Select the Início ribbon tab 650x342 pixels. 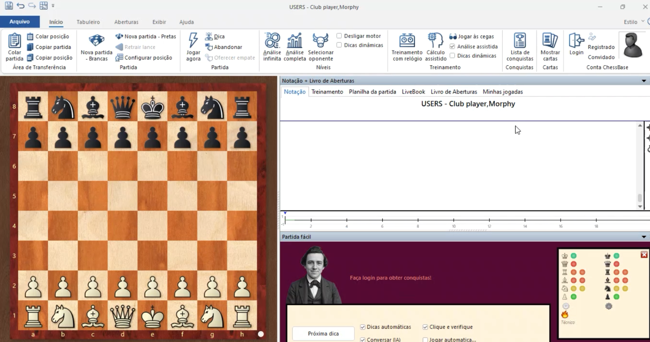point(56,22)
